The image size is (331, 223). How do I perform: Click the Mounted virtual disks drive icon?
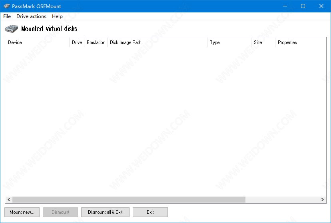[12, 29]
